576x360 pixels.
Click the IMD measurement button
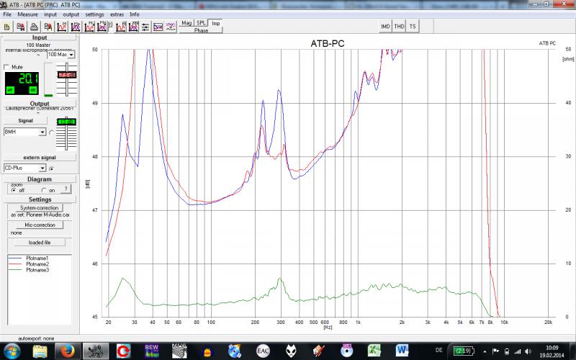385,27
